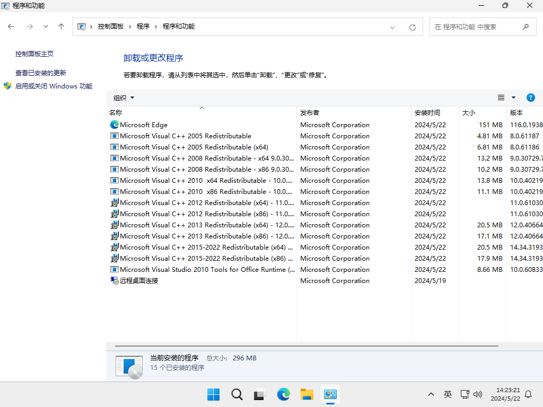The width and height of the screenshot is (543, 407).
Task: Expand the address bar history dropdown
Action: tap(392, 27)
